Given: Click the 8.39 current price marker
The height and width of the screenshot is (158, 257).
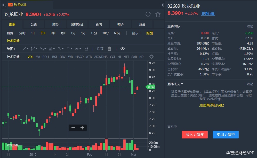Looking at the screenshot, I should coord(151,87).
